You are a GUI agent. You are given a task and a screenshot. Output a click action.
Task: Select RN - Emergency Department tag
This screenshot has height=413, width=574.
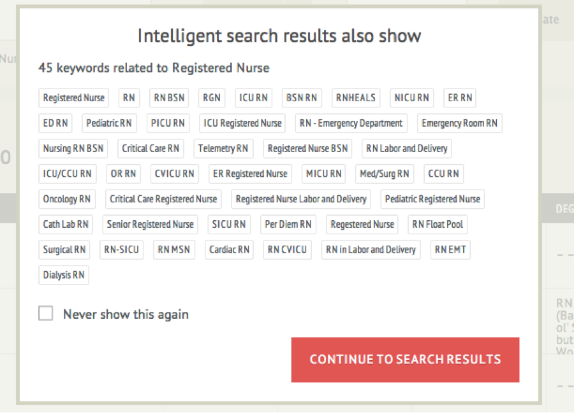click(351, 123)
